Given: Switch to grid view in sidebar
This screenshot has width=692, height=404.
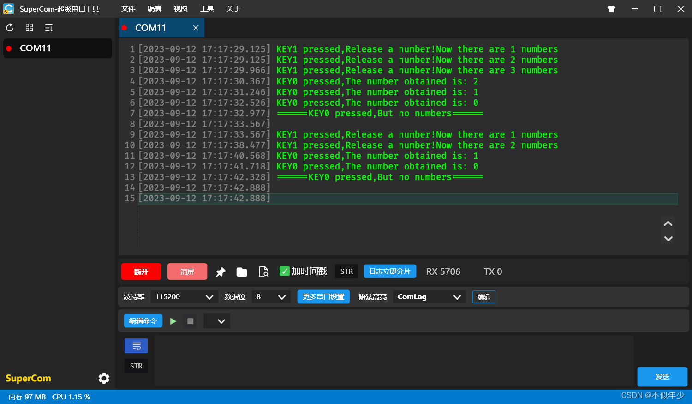Looking at the screenshot, I should pyautogui.click(x=29, y=28).
